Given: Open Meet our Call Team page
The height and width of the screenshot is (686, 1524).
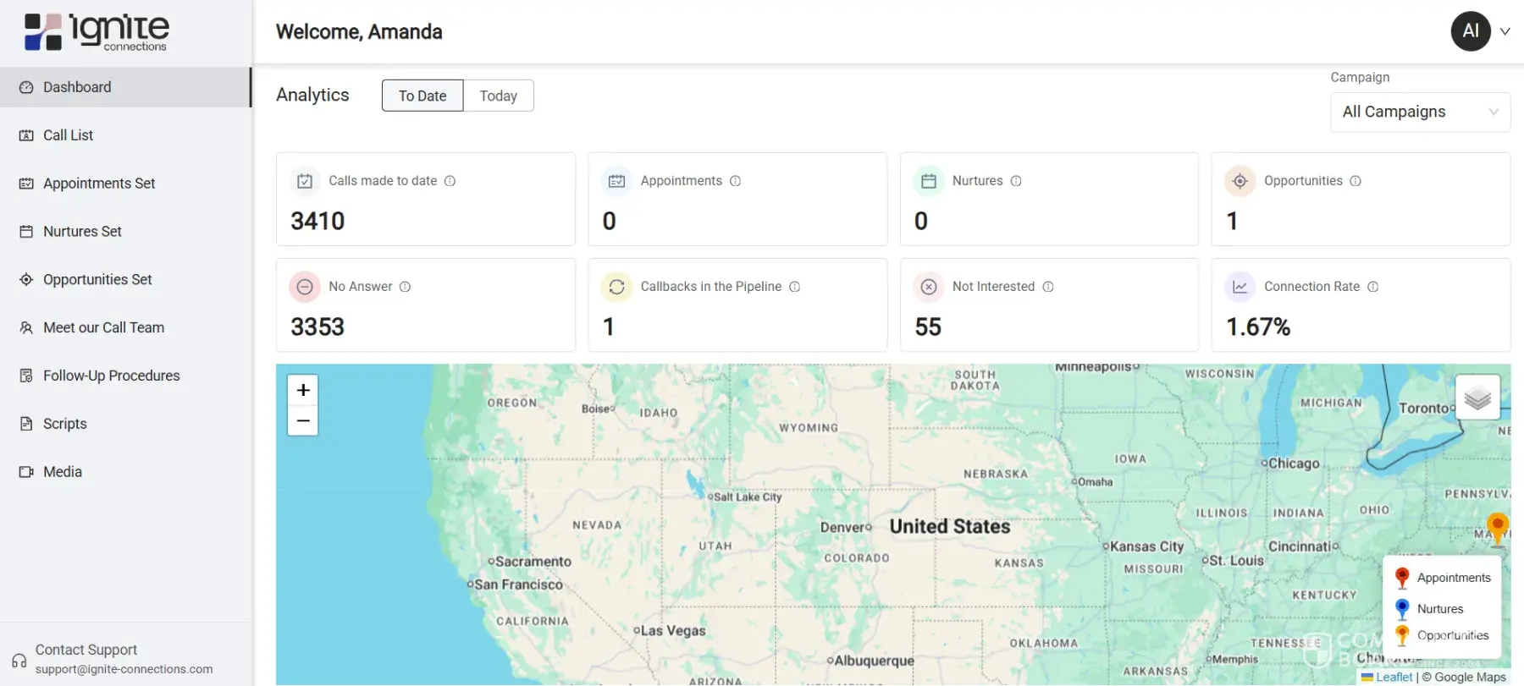Looking at the screenshot, I should pos(103,327).
